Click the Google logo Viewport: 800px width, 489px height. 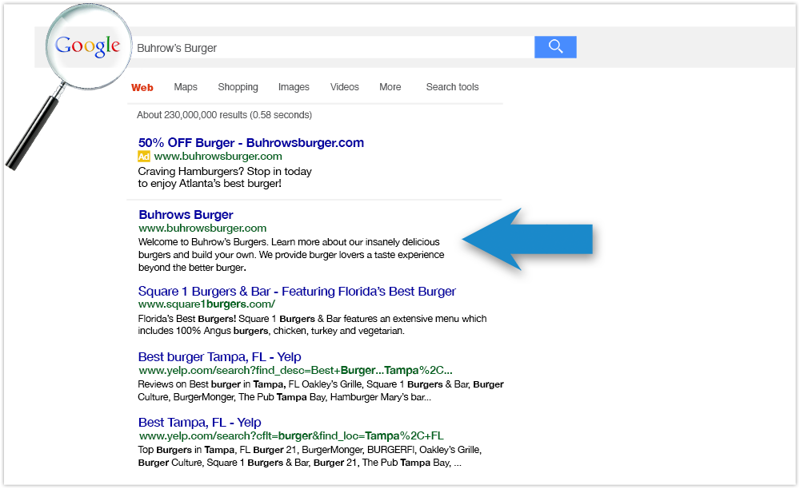click(x=87, y=46)
